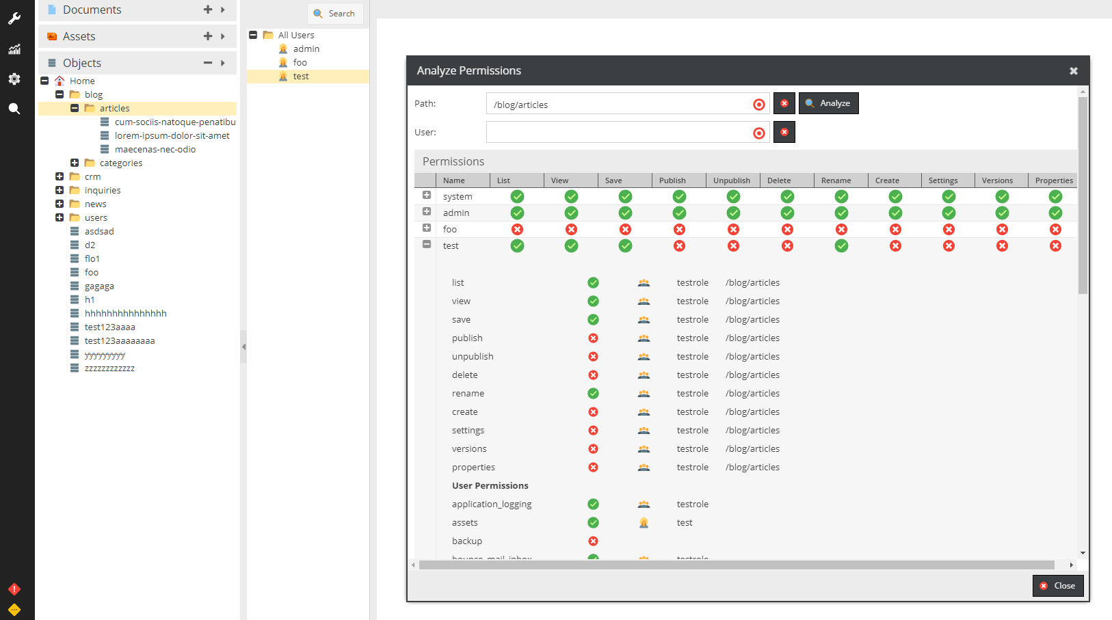Expand the system permissions row
1112x620 pixels.
point(427,196)
